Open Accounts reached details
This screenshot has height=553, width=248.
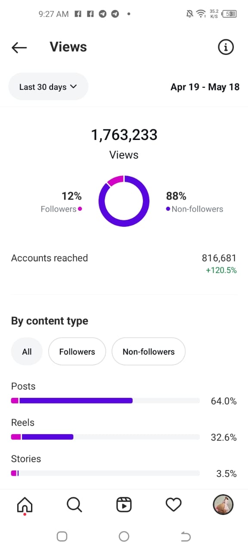point(124,264)
